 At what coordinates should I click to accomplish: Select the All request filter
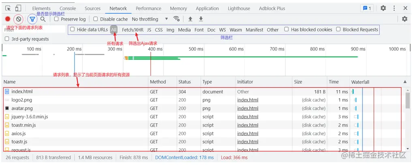pos(114,30)
